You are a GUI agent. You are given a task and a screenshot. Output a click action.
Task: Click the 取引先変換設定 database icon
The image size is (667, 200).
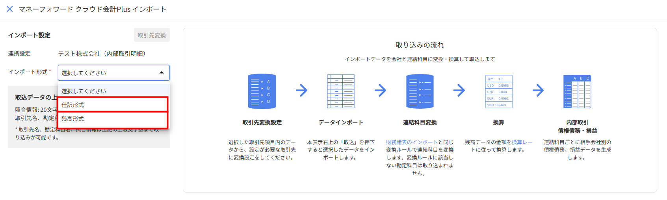(x=262, y=91)
